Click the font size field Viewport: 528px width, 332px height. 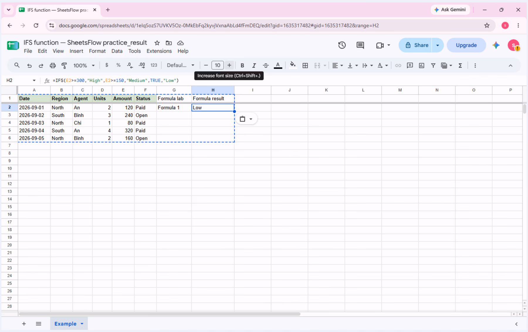click(217, 65)
